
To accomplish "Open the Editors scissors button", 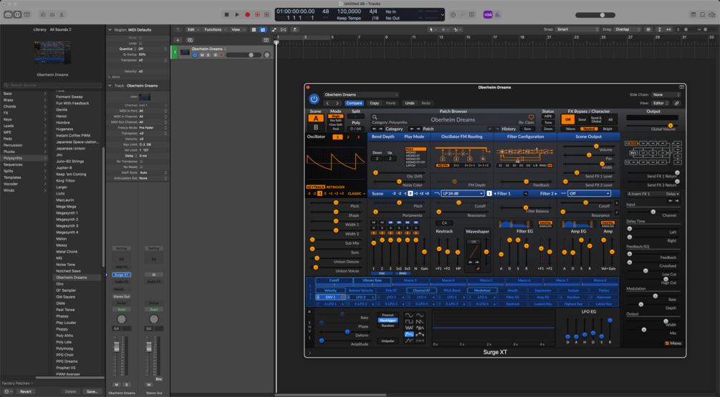I will pos(62,15).
